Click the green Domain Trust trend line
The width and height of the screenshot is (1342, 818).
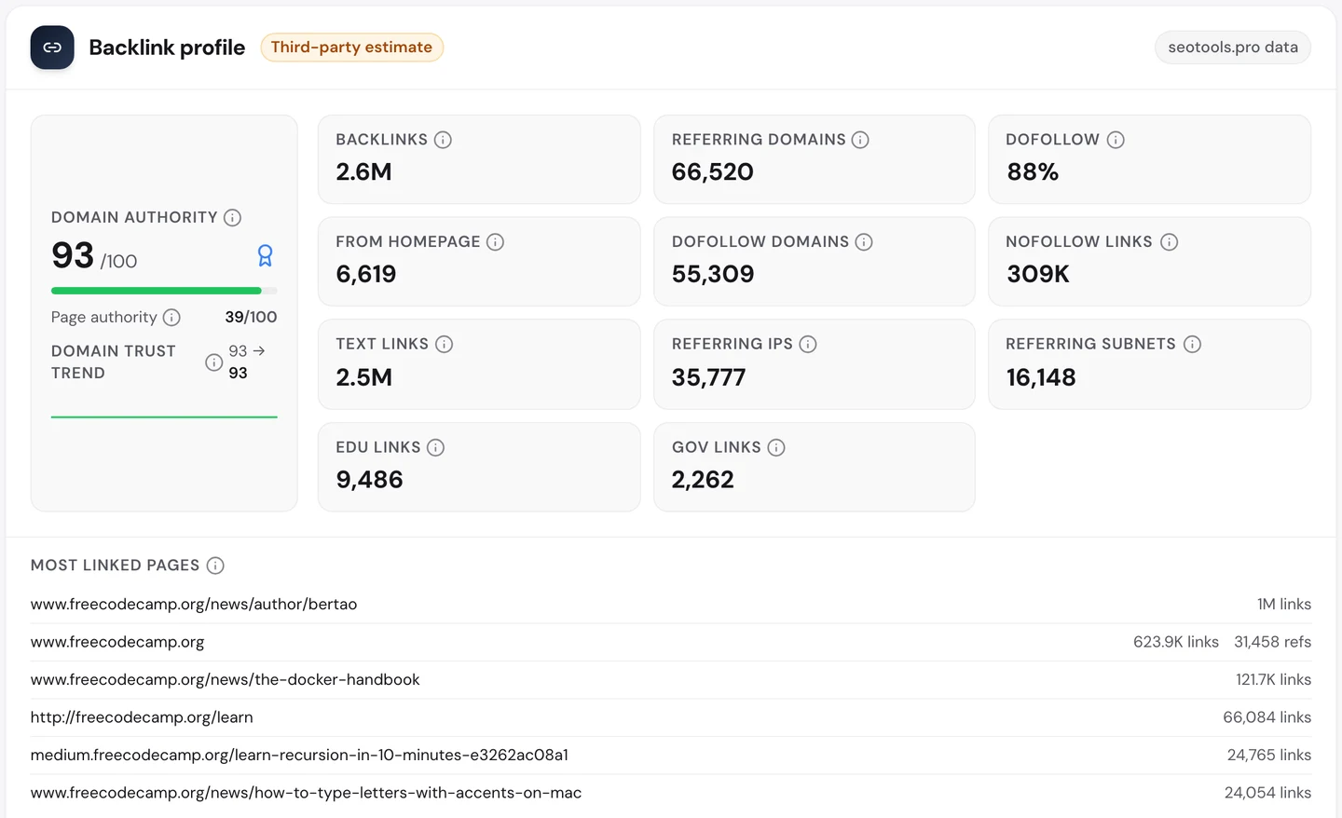click(x=164, y=416)
